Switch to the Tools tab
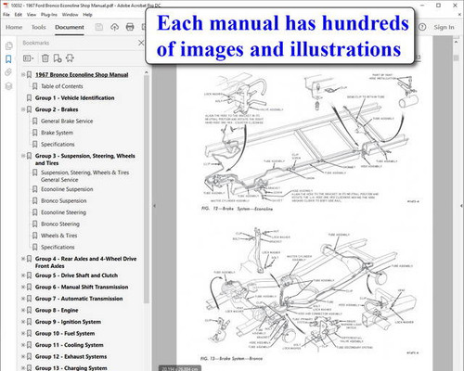 pos(39,27)
